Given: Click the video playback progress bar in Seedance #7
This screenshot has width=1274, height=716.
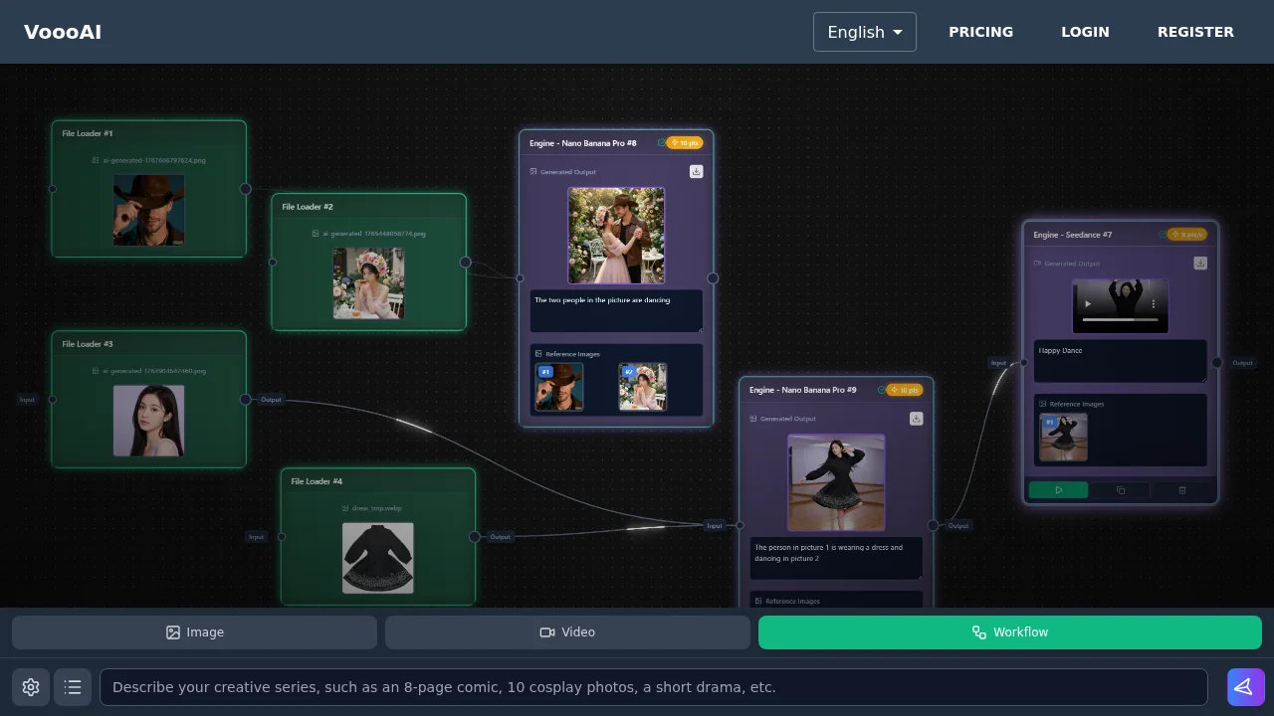Looking at the screenshot, I should pyautogui.click(x=1120, y=319).
